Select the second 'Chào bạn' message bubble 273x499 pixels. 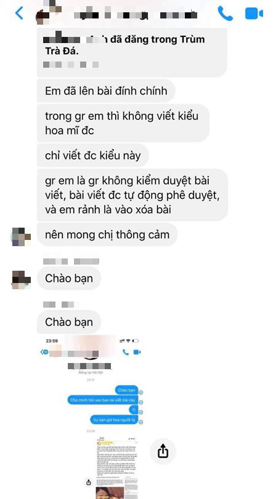pos(69,322)
